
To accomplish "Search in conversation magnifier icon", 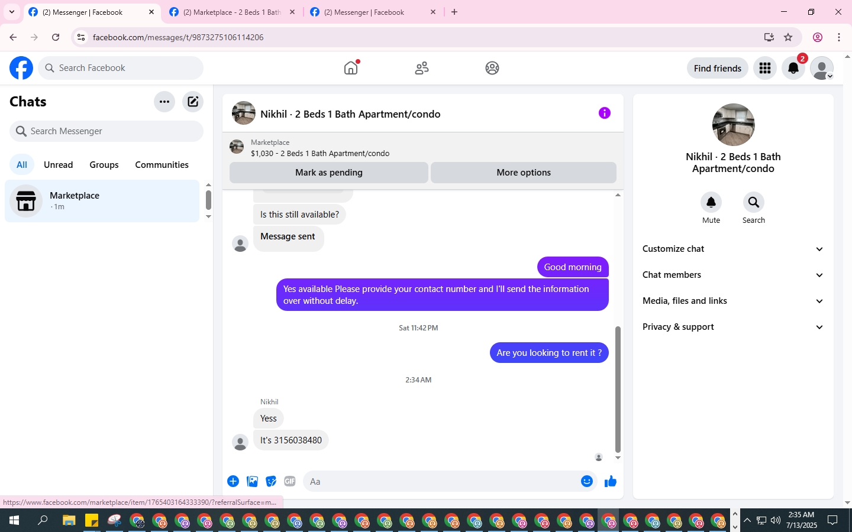I will [754, 202].
